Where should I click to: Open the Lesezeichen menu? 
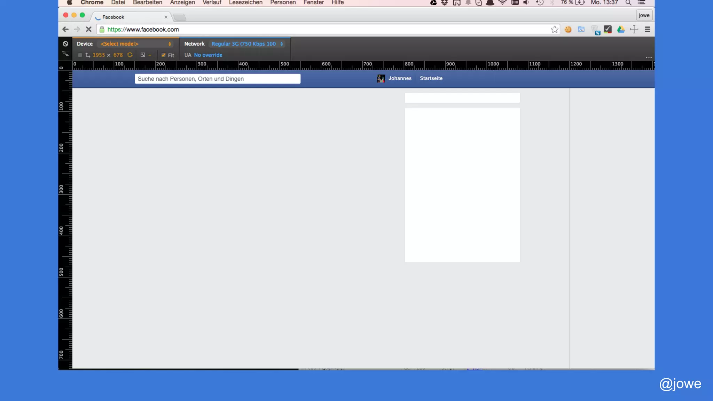point(245,3)
